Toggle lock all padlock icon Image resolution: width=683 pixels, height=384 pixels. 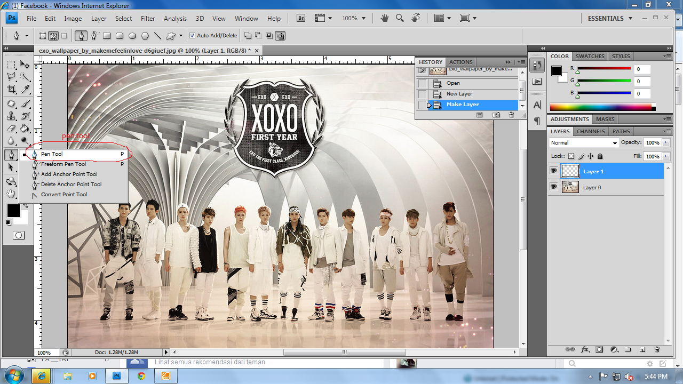point(600,156)
